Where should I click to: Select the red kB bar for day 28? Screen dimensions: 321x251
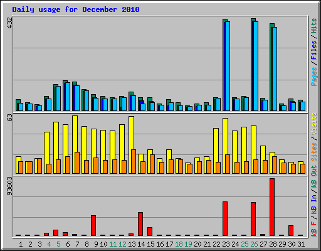pos(272,207)
